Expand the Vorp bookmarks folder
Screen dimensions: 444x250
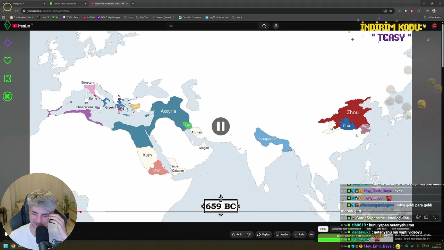coord(129,17)
